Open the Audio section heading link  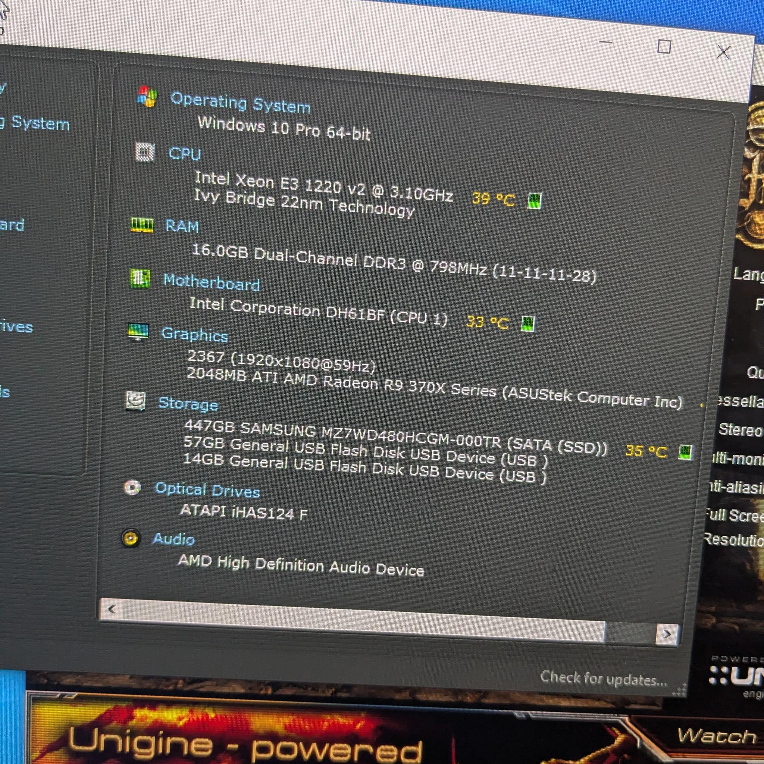(173, 539)
